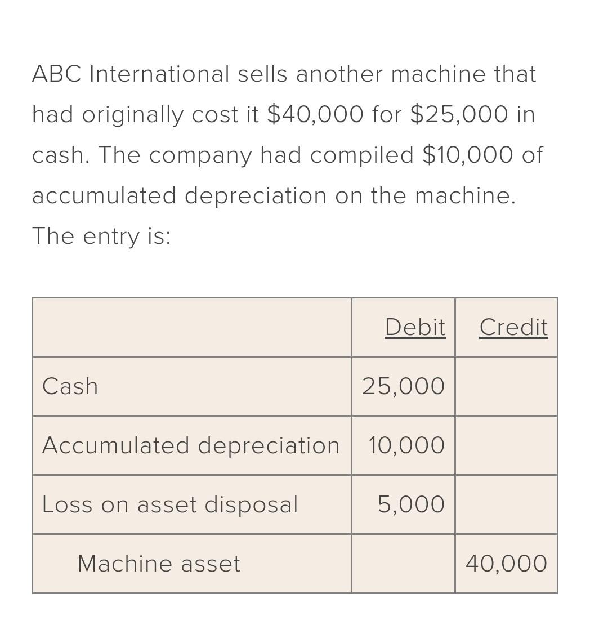This screenshot has height=634, width=599.
Task: Click the empty credit cell for Cash
Action: click(x=507, y=386)
